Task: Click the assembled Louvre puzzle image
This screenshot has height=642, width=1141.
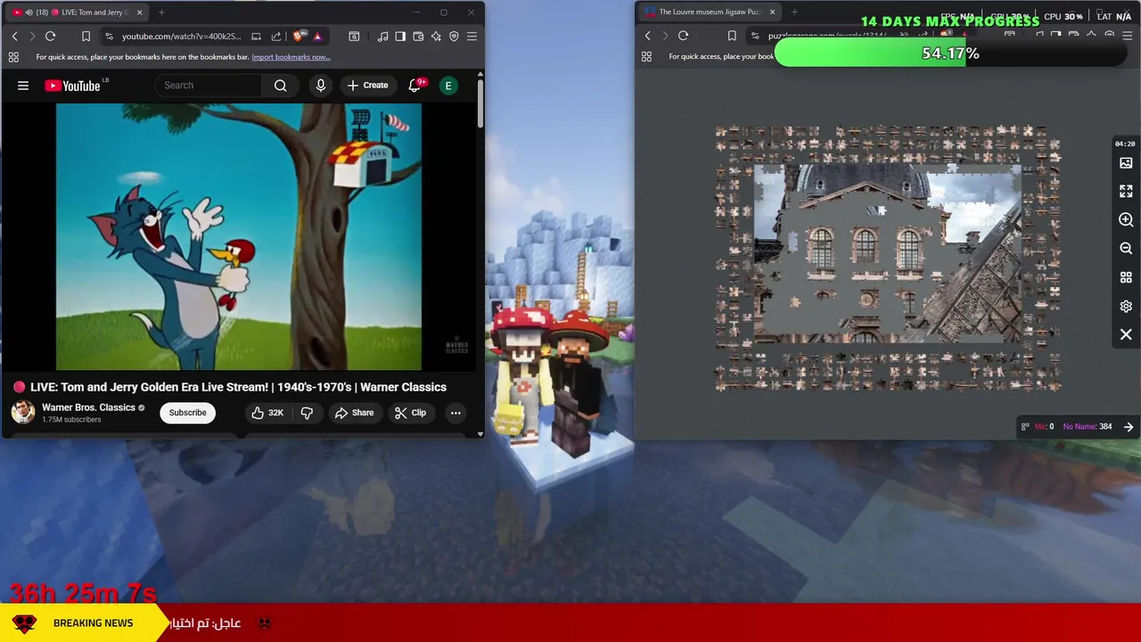Action: [x=888, y=254]
